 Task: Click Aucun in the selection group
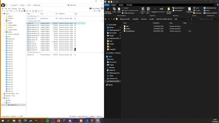coord(207,11)
